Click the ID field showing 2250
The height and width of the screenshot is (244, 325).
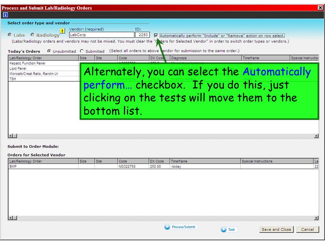point(143,35)
